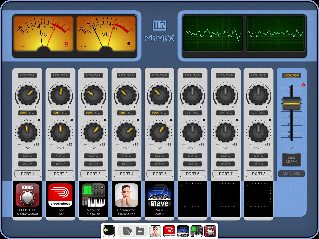Screen dimensions: 319x239
Task: Click the Port 2 pan knob
Action: [60, 95]
